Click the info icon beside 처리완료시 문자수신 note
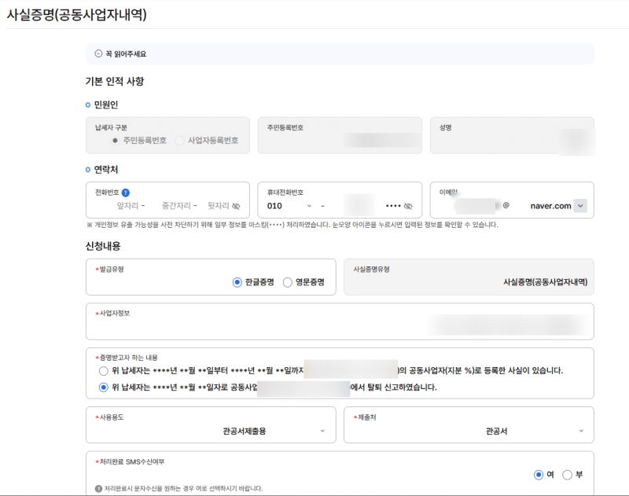 (x=98, y=489)
